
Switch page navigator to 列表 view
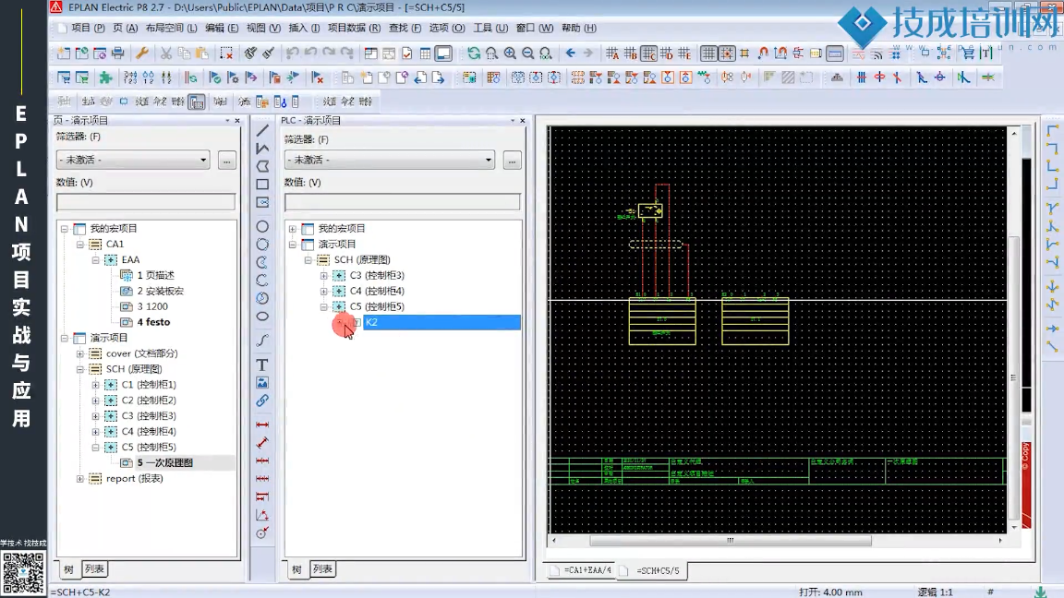pyautogui.click(x=94, y=568)
